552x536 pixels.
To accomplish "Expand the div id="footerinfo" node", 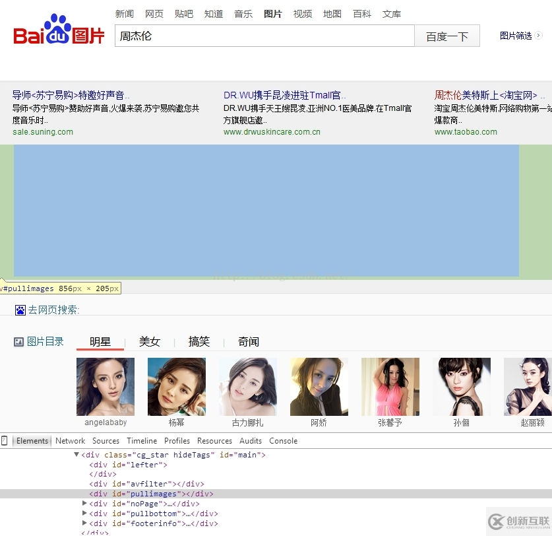I will (x=84, y=523).
